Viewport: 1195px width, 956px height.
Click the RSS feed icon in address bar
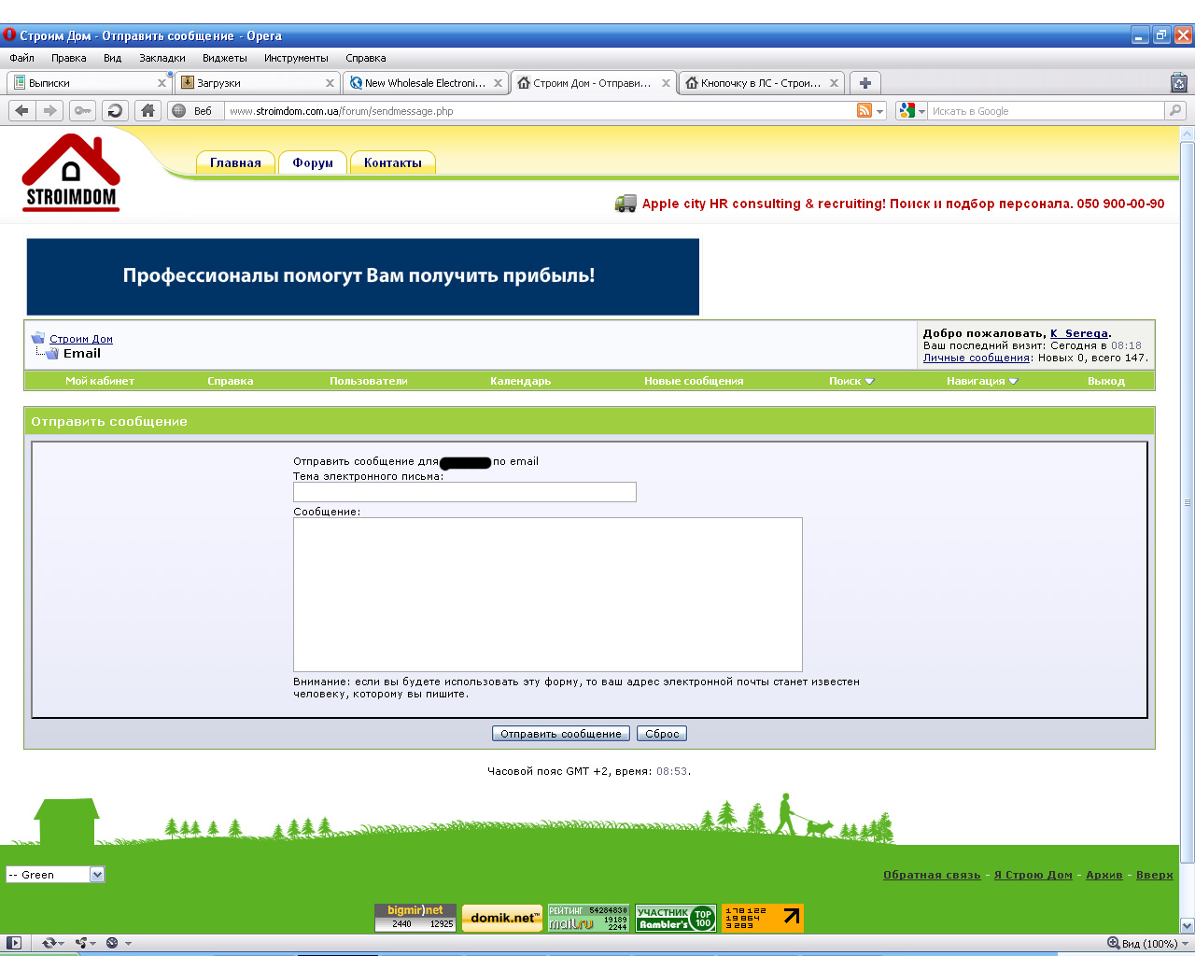[x=865, y=110]
